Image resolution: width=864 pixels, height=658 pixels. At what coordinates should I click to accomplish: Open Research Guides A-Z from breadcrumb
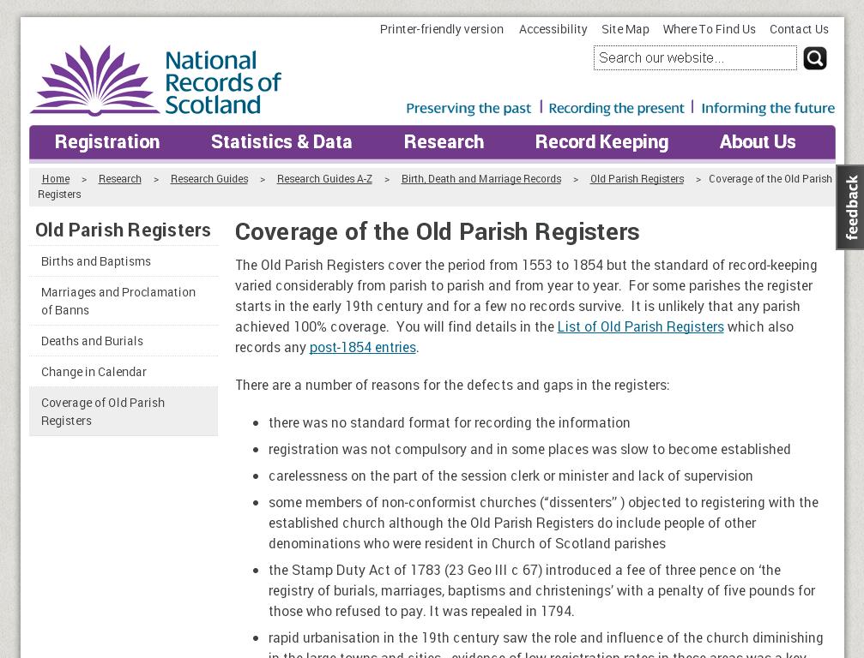pos(324,178)
